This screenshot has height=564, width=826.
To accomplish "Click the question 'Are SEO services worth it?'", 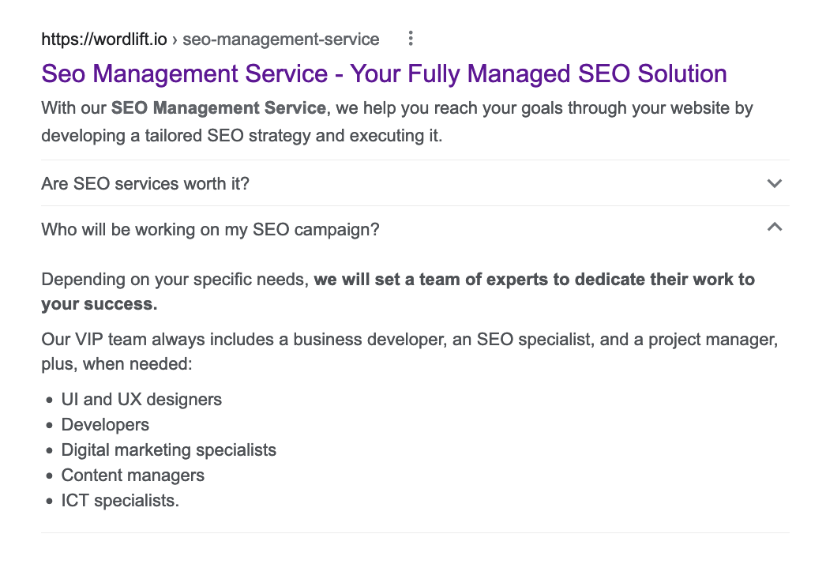I will pyautogui.click(x=145, y=184).
